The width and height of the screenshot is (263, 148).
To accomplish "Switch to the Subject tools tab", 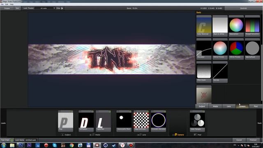I will 202,106.
